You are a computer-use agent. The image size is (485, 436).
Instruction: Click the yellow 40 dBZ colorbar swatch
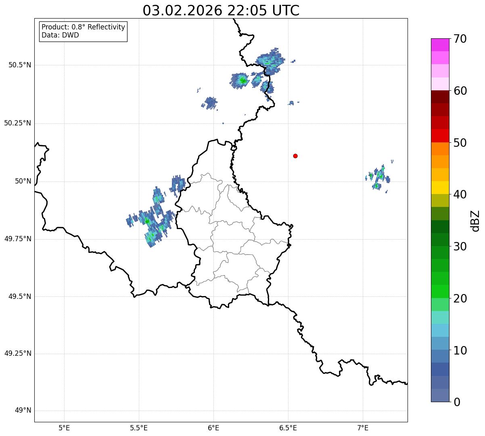click(x=440, y=188)
